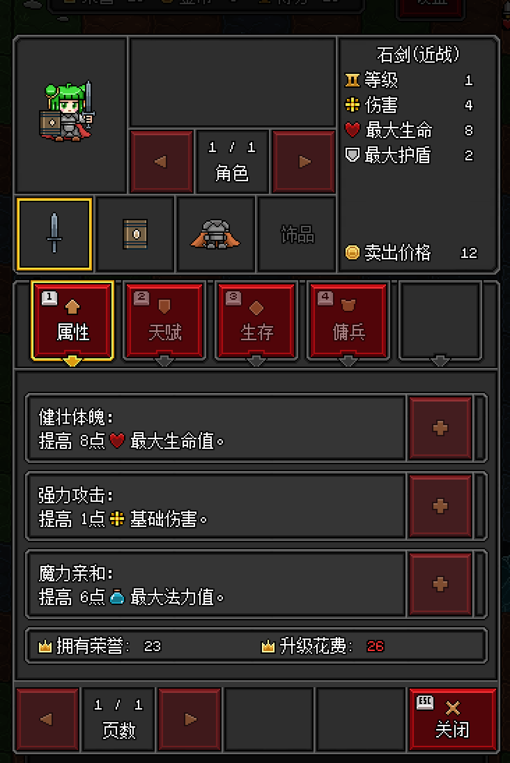The image size is (510, 763).
Task: Click the 拥有荣誉 honor crown icon
Action: click(x=45, y=646)
